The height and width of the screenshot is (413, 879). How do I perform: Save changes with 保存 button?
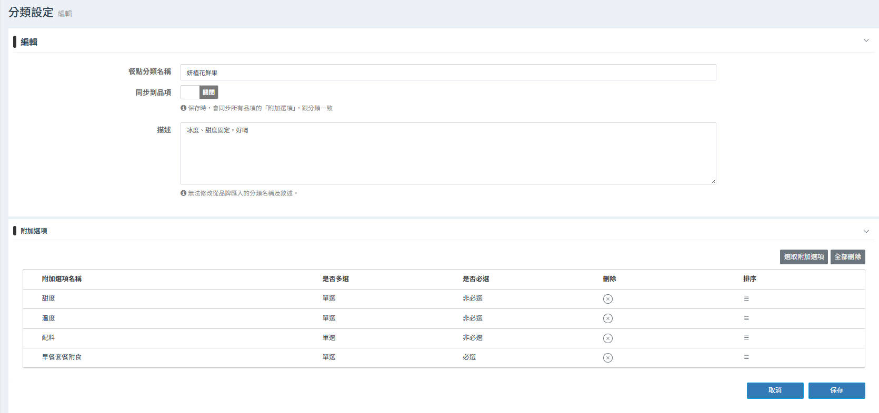pyautogui.click(x=836, y=390)
